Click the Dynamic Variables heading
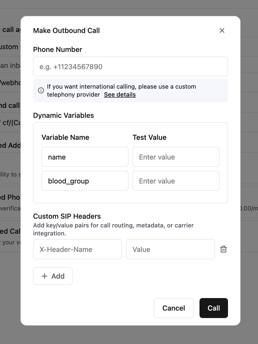 [63, 115]
